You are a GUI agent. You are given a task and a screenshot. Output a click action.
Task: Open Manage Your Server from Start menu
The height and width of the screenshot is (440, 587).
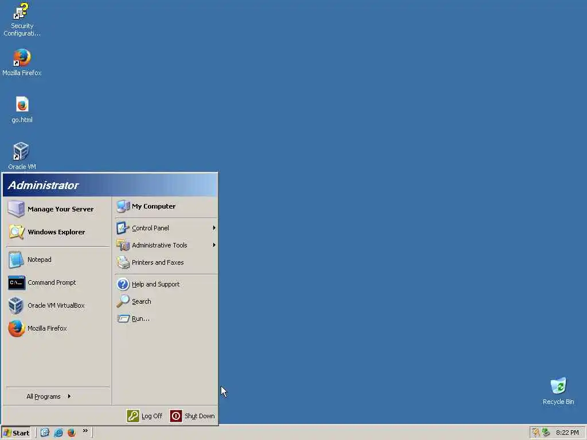coord(58,209)
